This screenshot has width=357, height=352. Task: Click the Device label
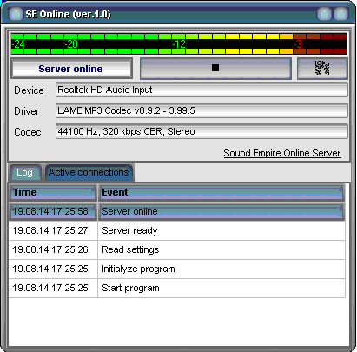(29, 90)
